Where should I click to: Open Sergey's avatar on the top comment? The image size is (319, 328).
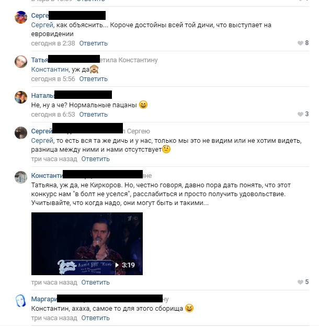pos(21,17)
